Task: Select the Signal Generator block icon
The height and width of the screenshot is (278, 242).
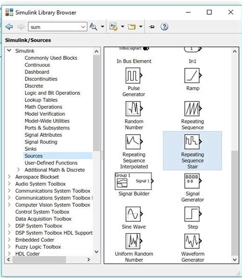Action: [x=193, y=181]
